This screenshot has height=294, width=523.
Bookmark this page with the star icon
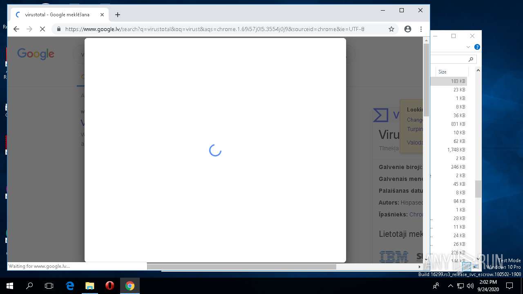391,29
